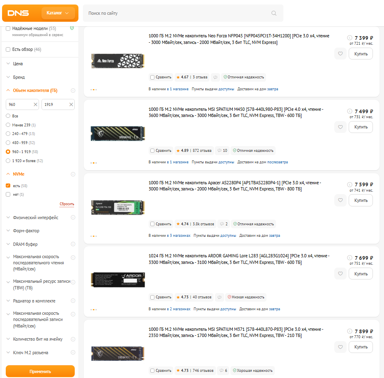
Task: Select the Все capacity radio option
Action: 8,116
